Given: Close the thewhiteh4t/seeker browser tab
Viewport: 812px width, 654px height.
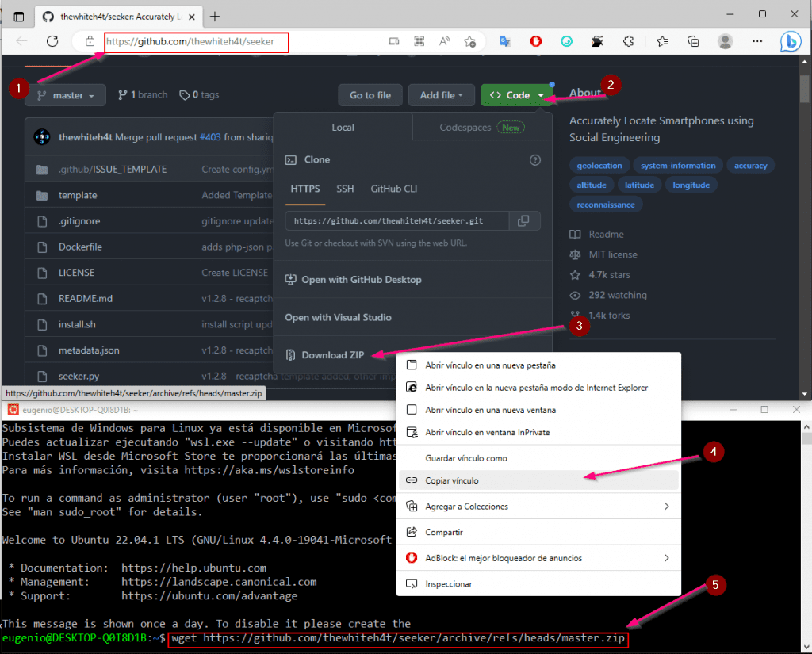Looking at the screenshot, I should pyautogui.click(x=192, y=17).
